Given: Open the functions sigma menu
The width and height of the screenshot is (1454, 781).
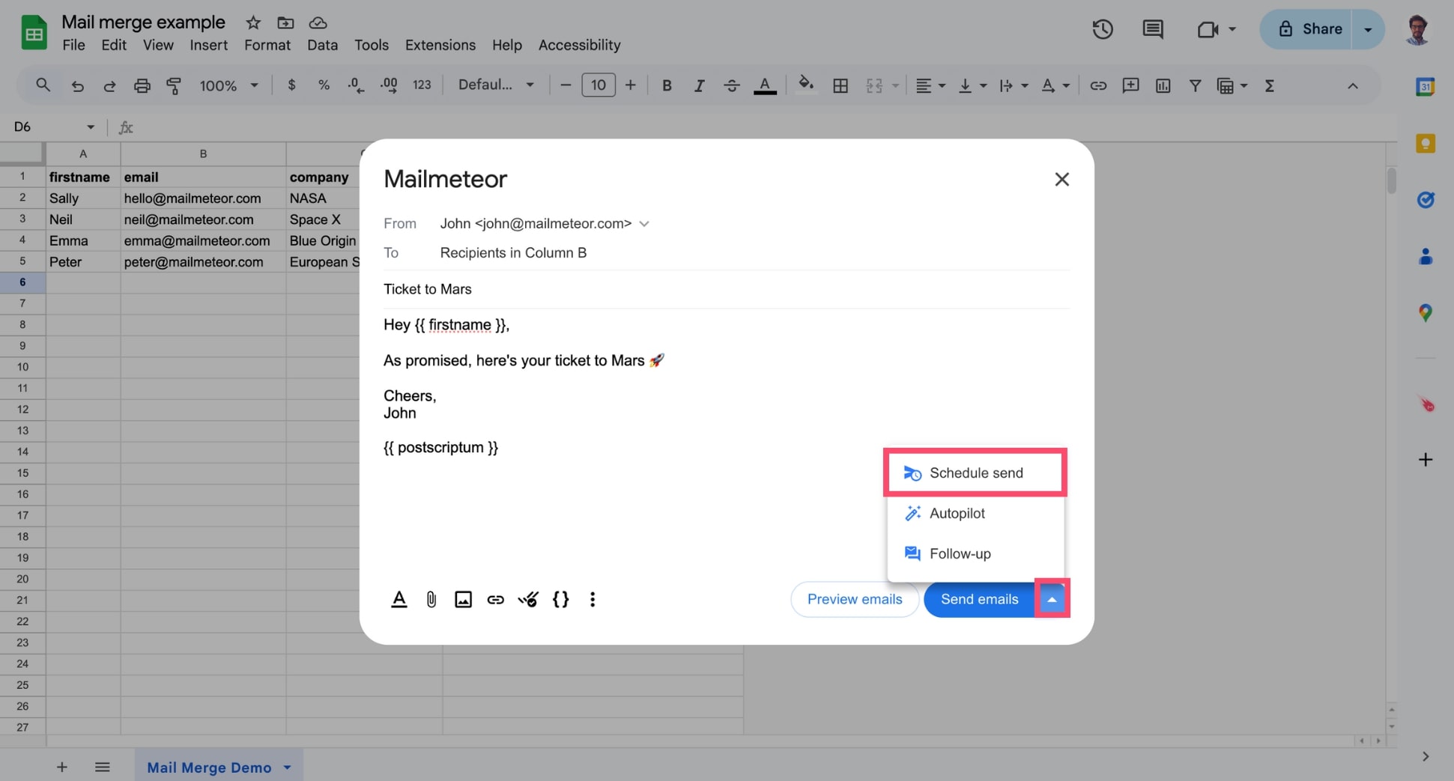Looking at the screenshot, I should click(x=1270, y=85).
